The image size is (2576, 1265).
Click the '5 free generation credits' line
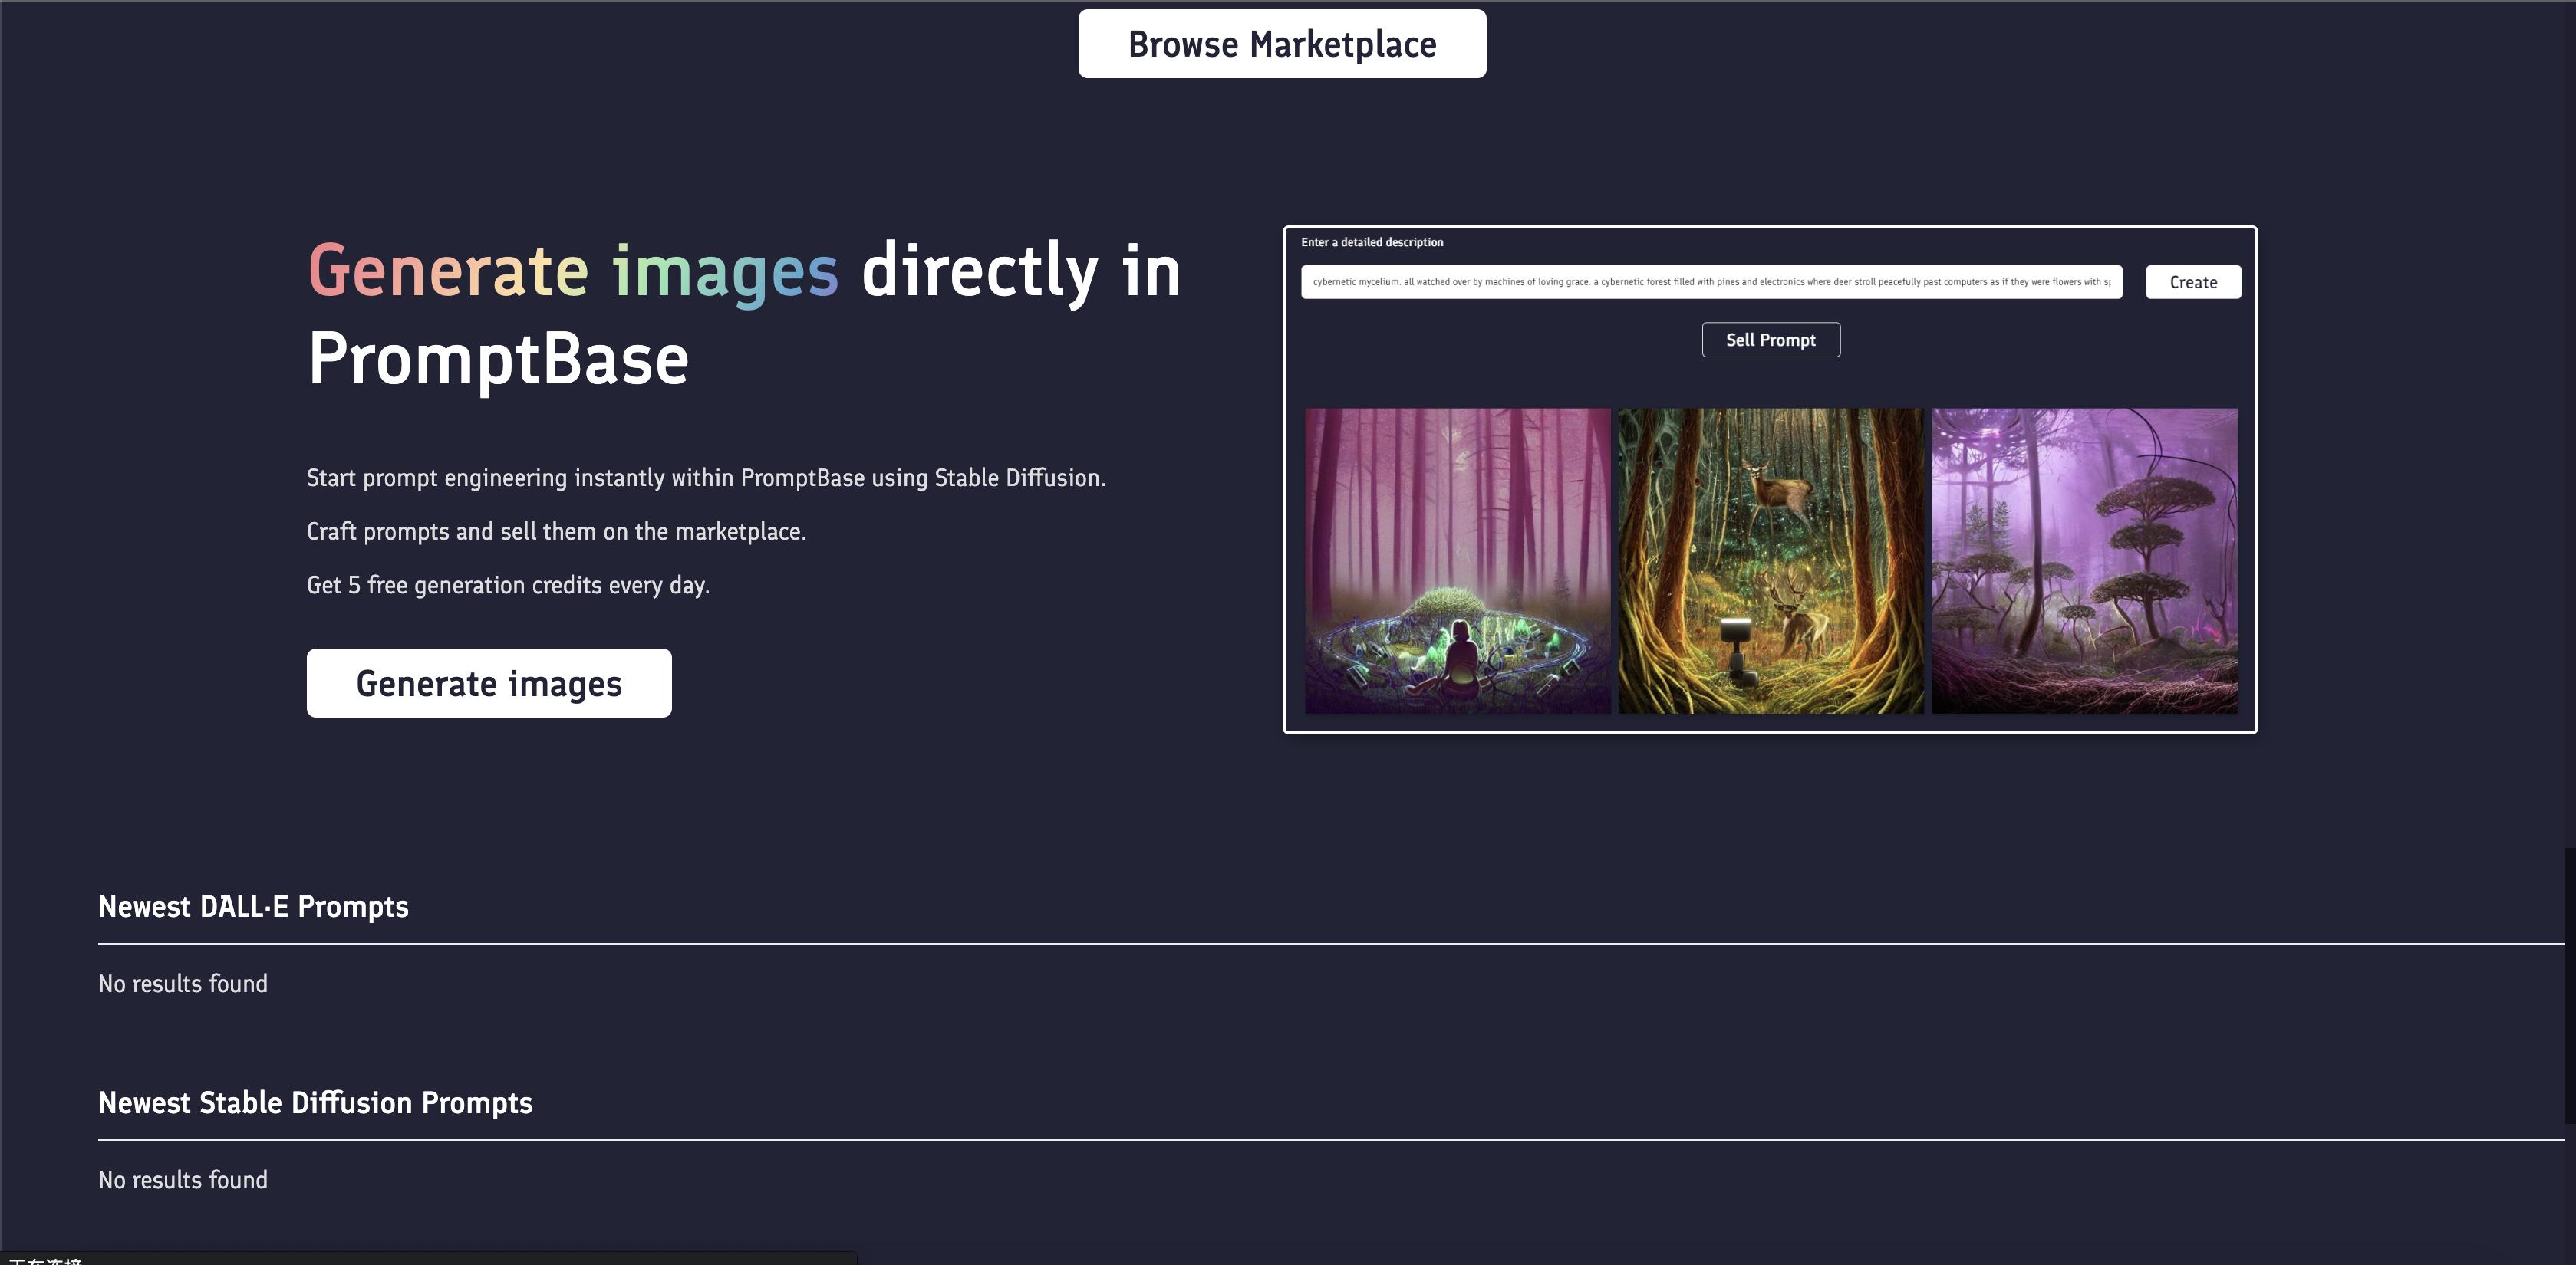(x=508, y=584)
